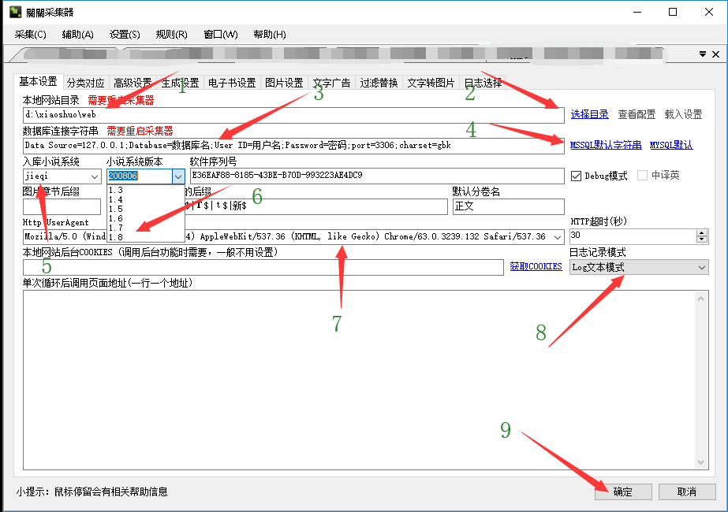Expand the Http UserAgent dropdown
The image size is (728, 512).
558,236
